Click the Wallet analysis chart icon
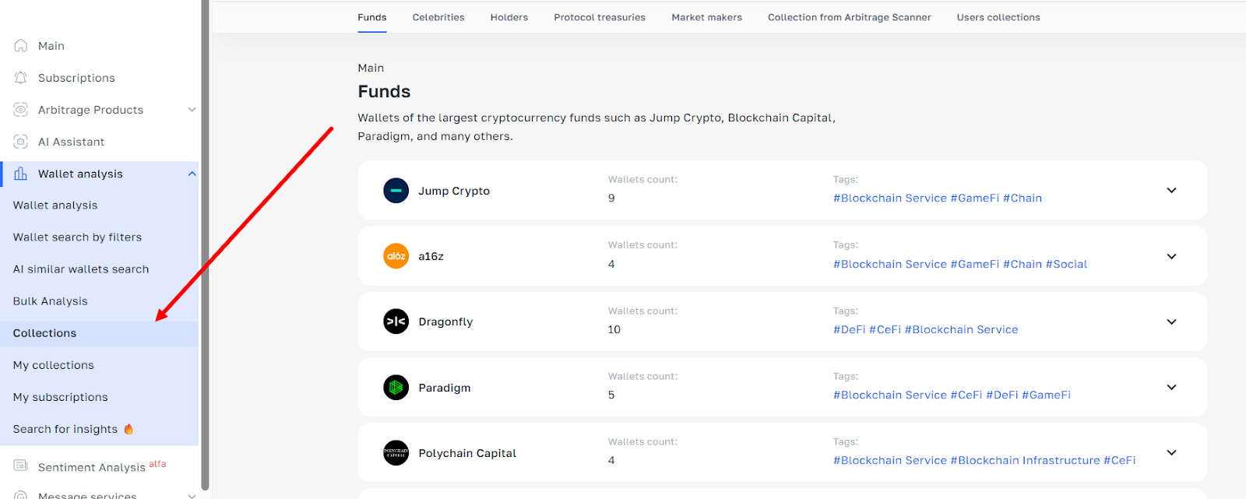 coord(21,174)
